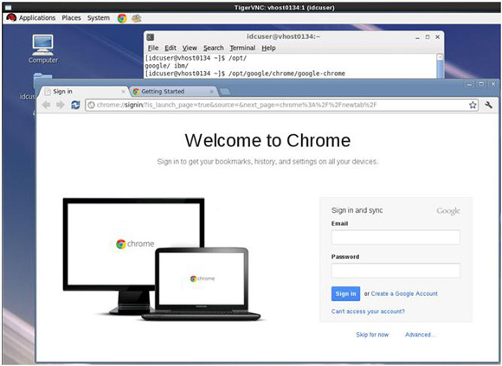The width and height of the screenshot is (502, 366).
Task: Minimize the Chrome window
Action: 470,84
